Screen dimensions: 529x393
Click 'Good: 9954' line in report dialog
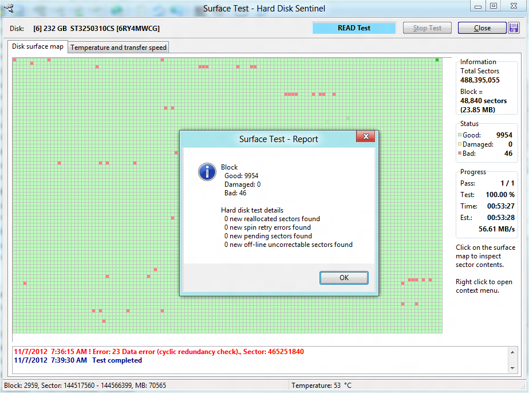(241, 176)
